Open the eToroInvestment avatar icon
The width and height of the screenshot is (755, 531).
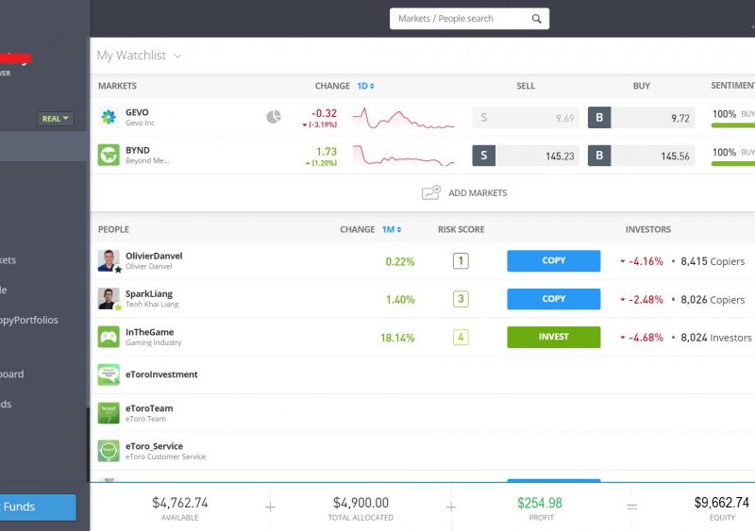[x=109, y=374]
